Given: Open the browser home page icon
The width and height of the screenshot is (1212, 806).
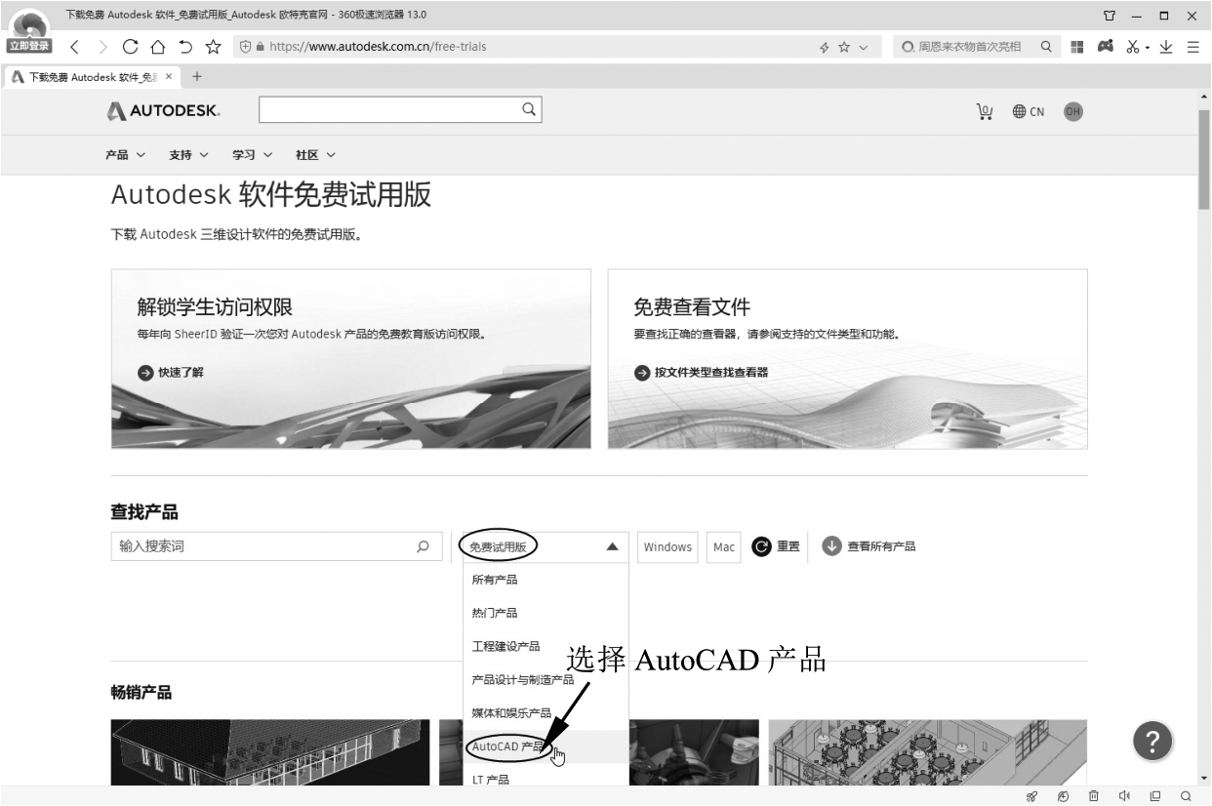Looking at the screenshot, I should coord(158,46).
